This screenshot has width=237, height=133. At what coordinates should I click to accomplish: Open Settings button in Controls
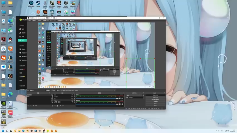155,103
